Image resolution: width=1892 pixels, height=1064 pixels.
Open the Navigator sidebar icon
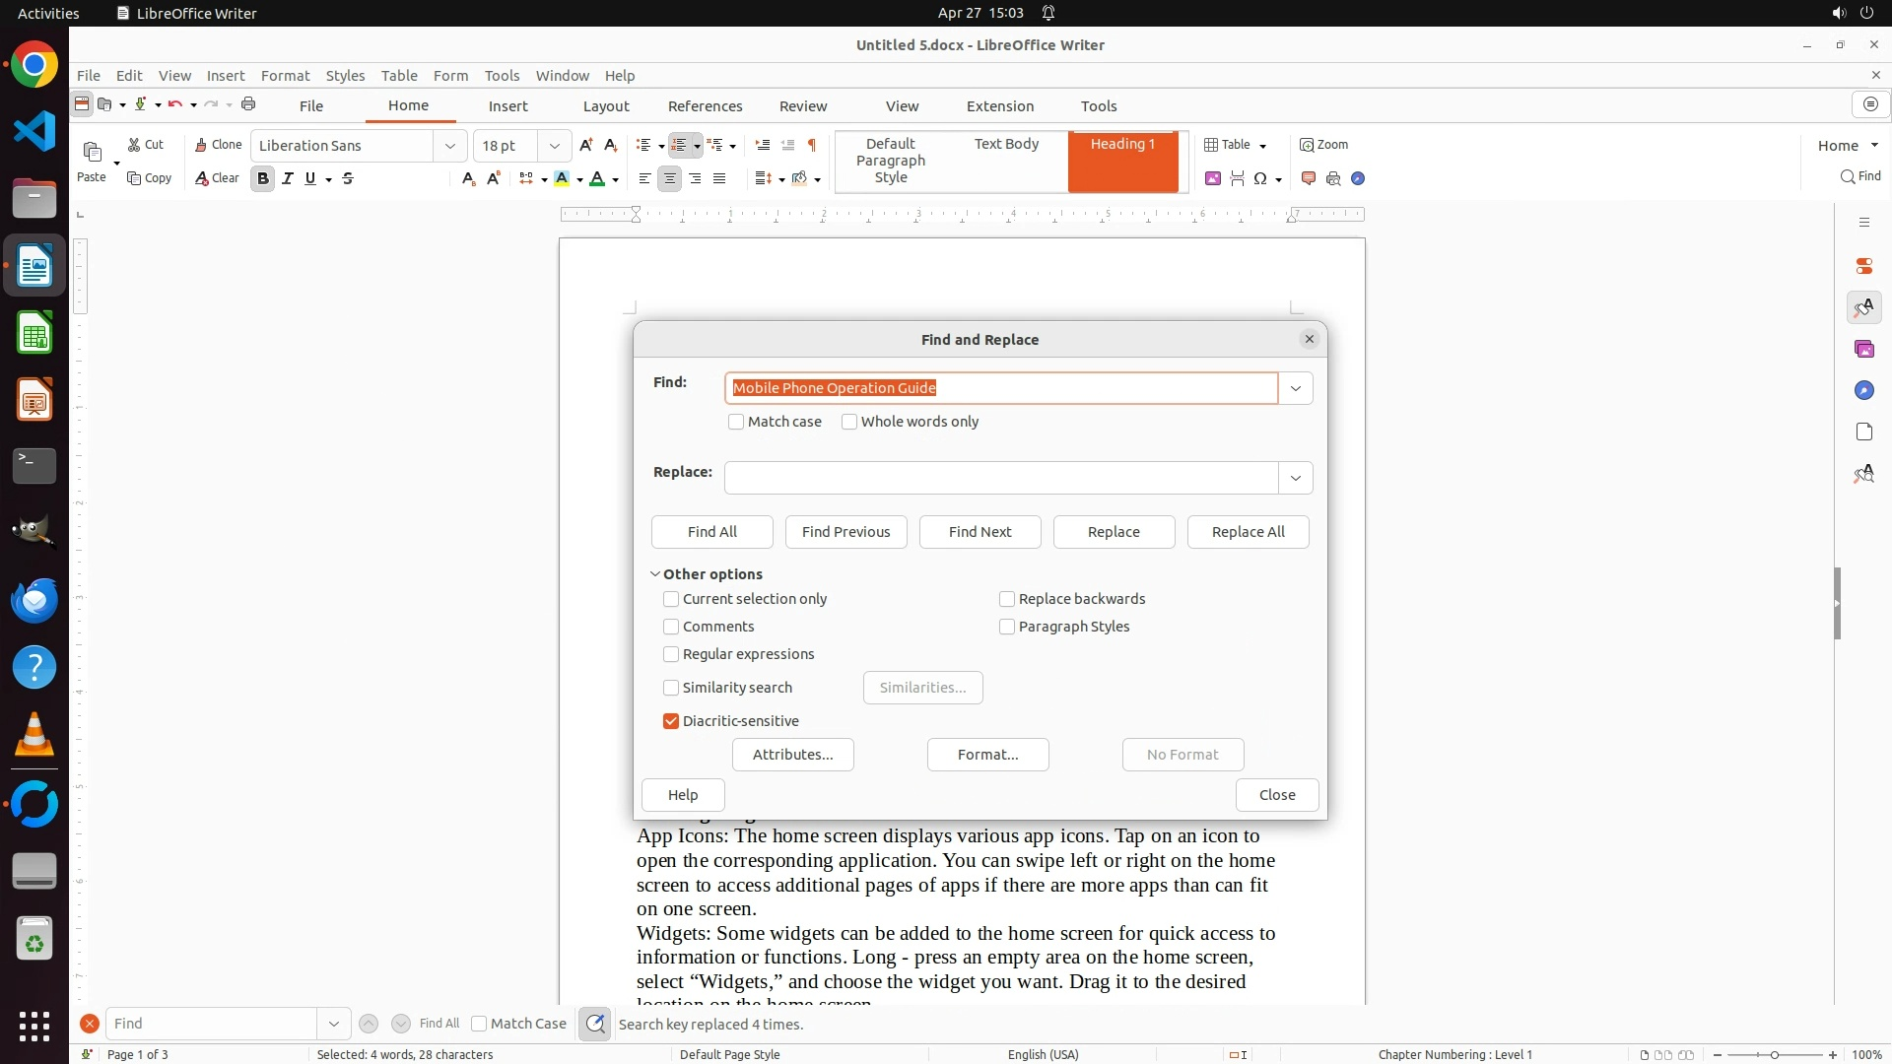(1863, 391)
